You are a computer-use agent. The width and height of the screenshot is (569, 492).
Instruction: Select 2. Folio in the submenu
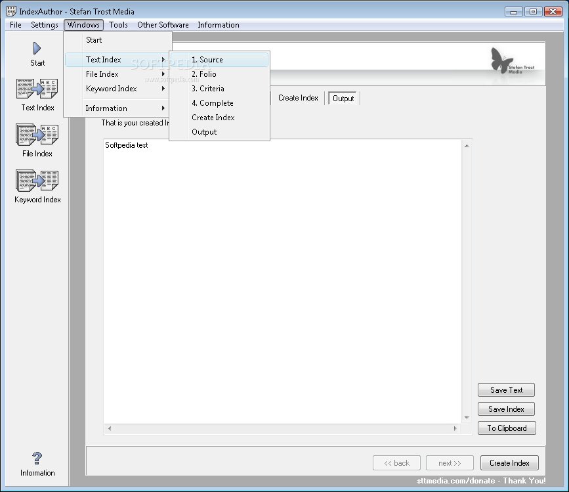pos(220,74)
